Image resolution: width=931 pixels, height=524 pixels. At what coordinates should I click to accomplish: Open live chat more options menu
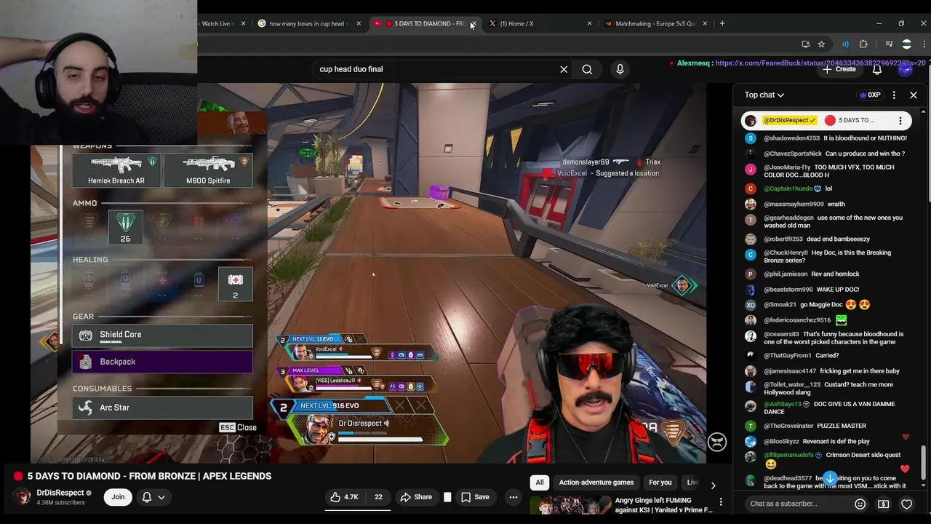coord(894,95)
